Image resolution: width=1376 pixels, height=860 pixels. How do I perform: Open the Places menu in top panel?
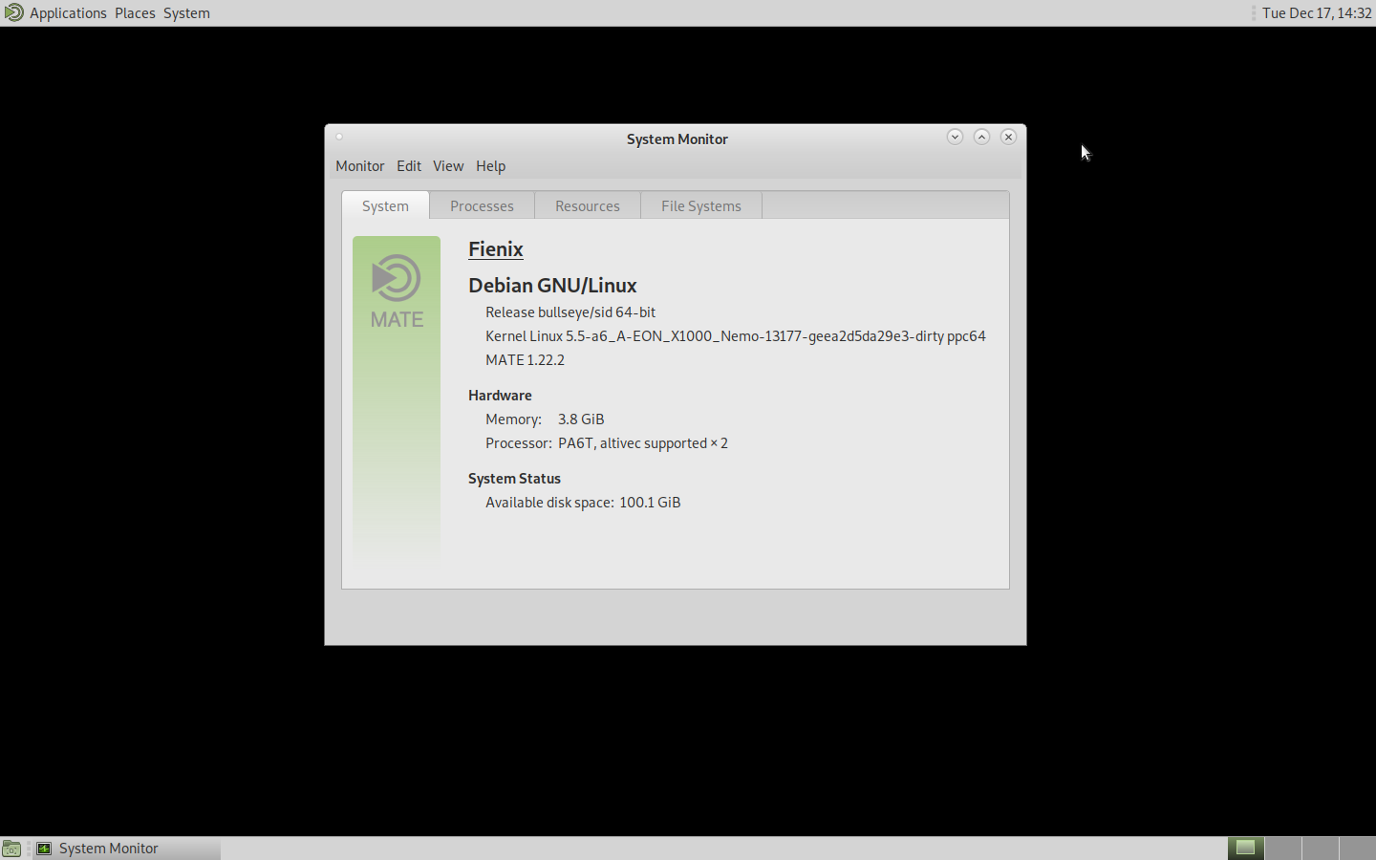(x=135, y=13)
